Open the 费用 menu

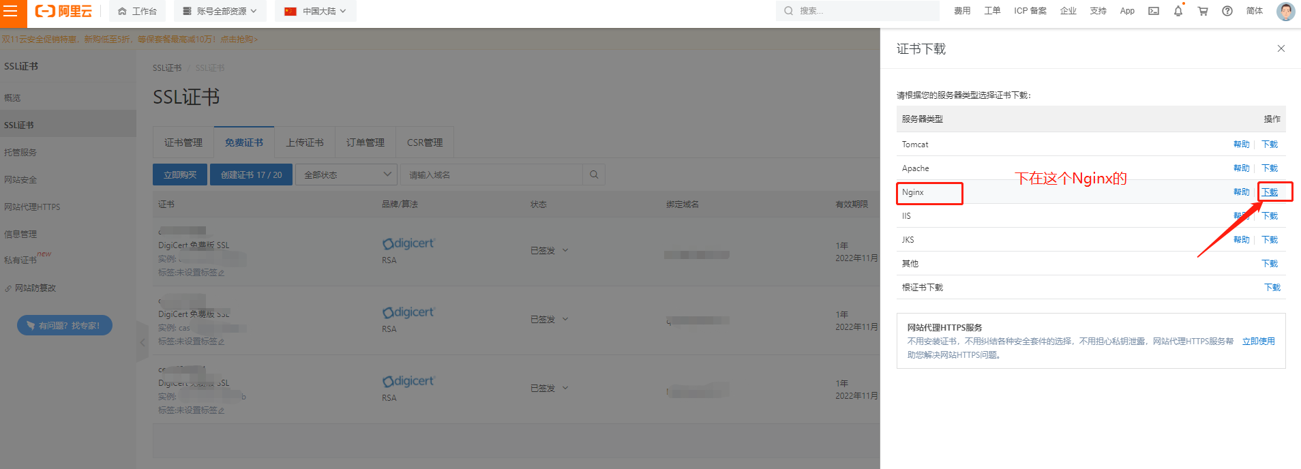tap(962, 11)
